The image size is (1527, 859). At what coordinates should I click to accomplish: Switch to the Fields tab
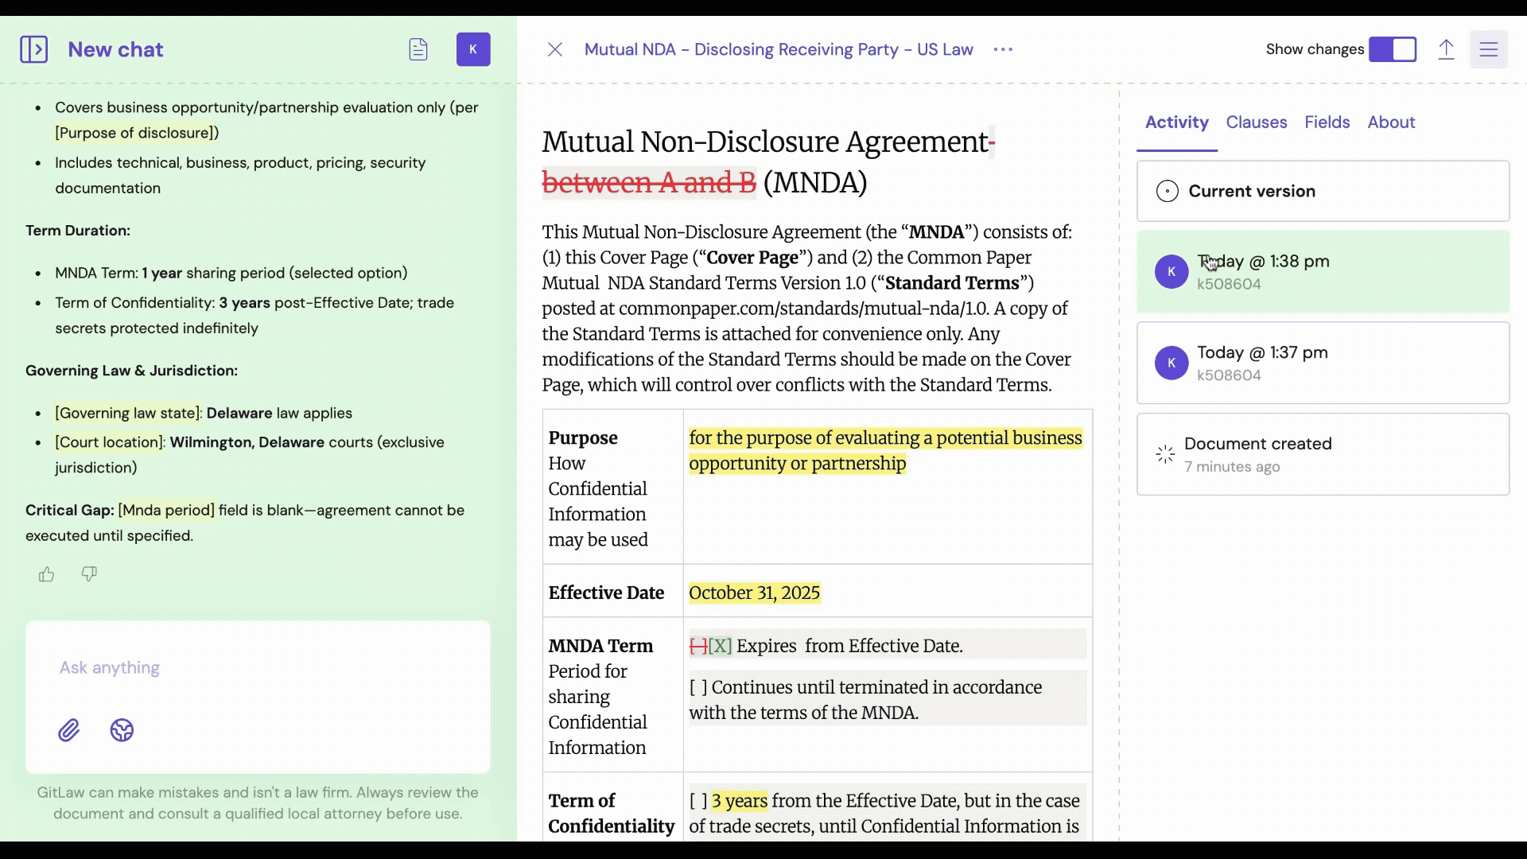[x=1327, y=122]
